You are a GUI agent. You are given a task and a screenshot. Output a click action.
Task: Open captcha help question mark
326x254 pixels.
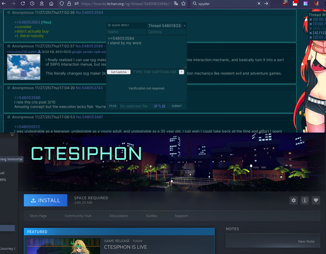point(182,72)
